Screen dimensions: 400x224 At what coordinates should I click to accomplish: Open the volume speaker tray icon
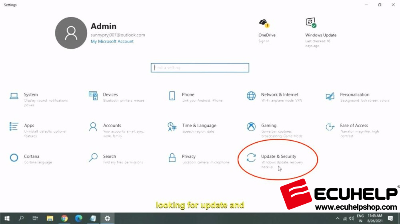pos(352,218)
